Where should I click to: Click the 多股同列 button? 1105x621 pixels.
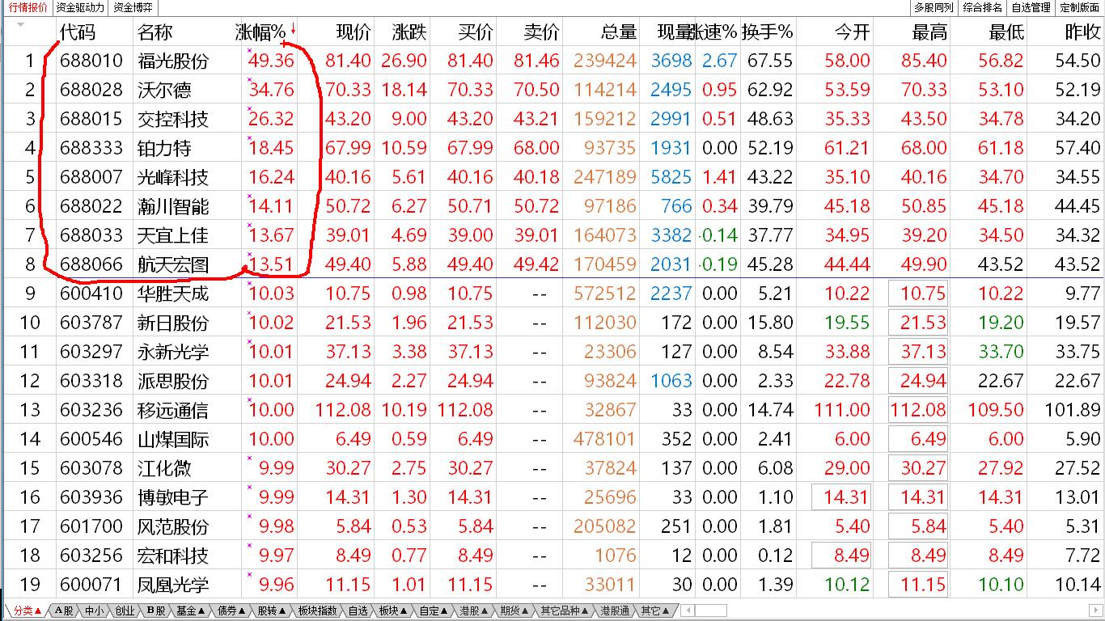point(934,7)
